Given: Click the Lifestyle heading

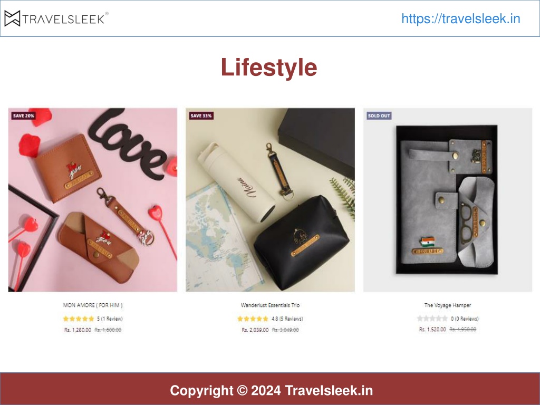Looking at the screenshot, I should click(269, 67).
